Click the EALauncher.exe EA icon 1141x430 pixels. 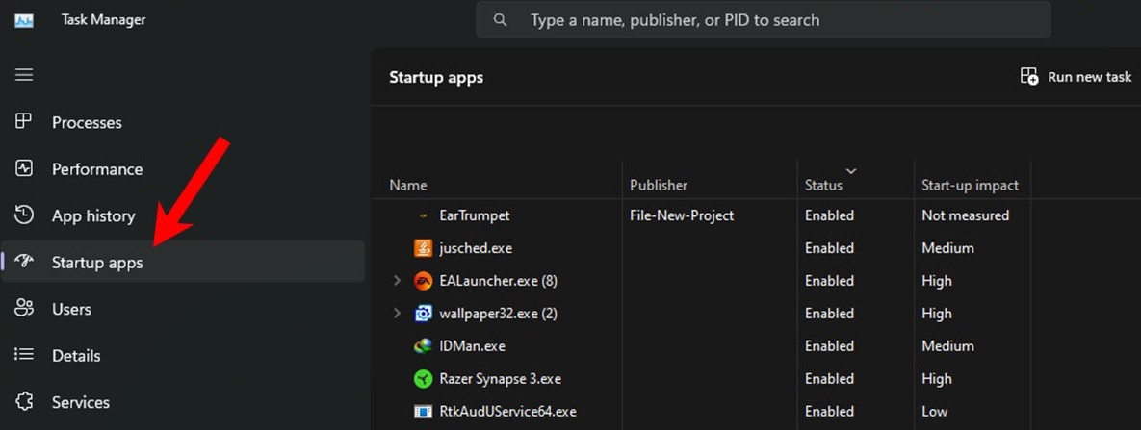(x=423, y=281)
